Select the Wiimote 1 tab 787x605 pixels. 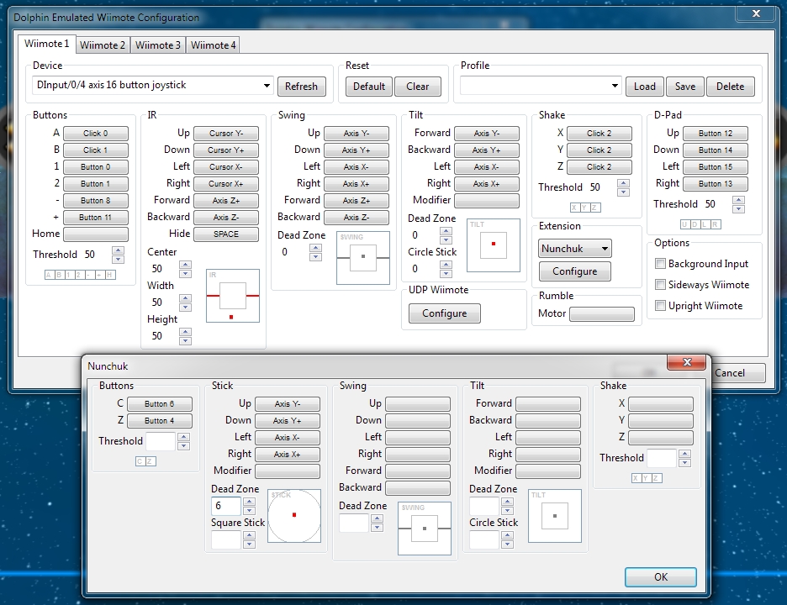point(47,44)
